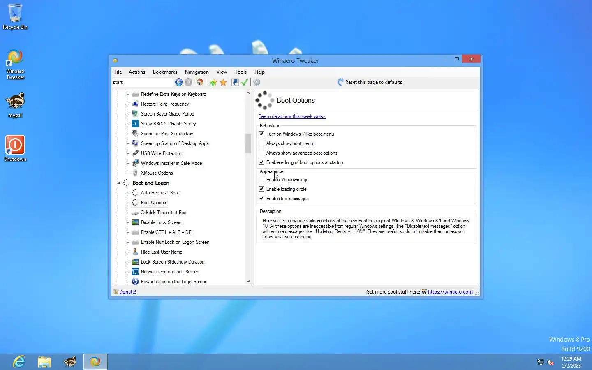Uncheck Enable loading circle
The width and height of the screenshot is (592, 370).
coord(261,189)
